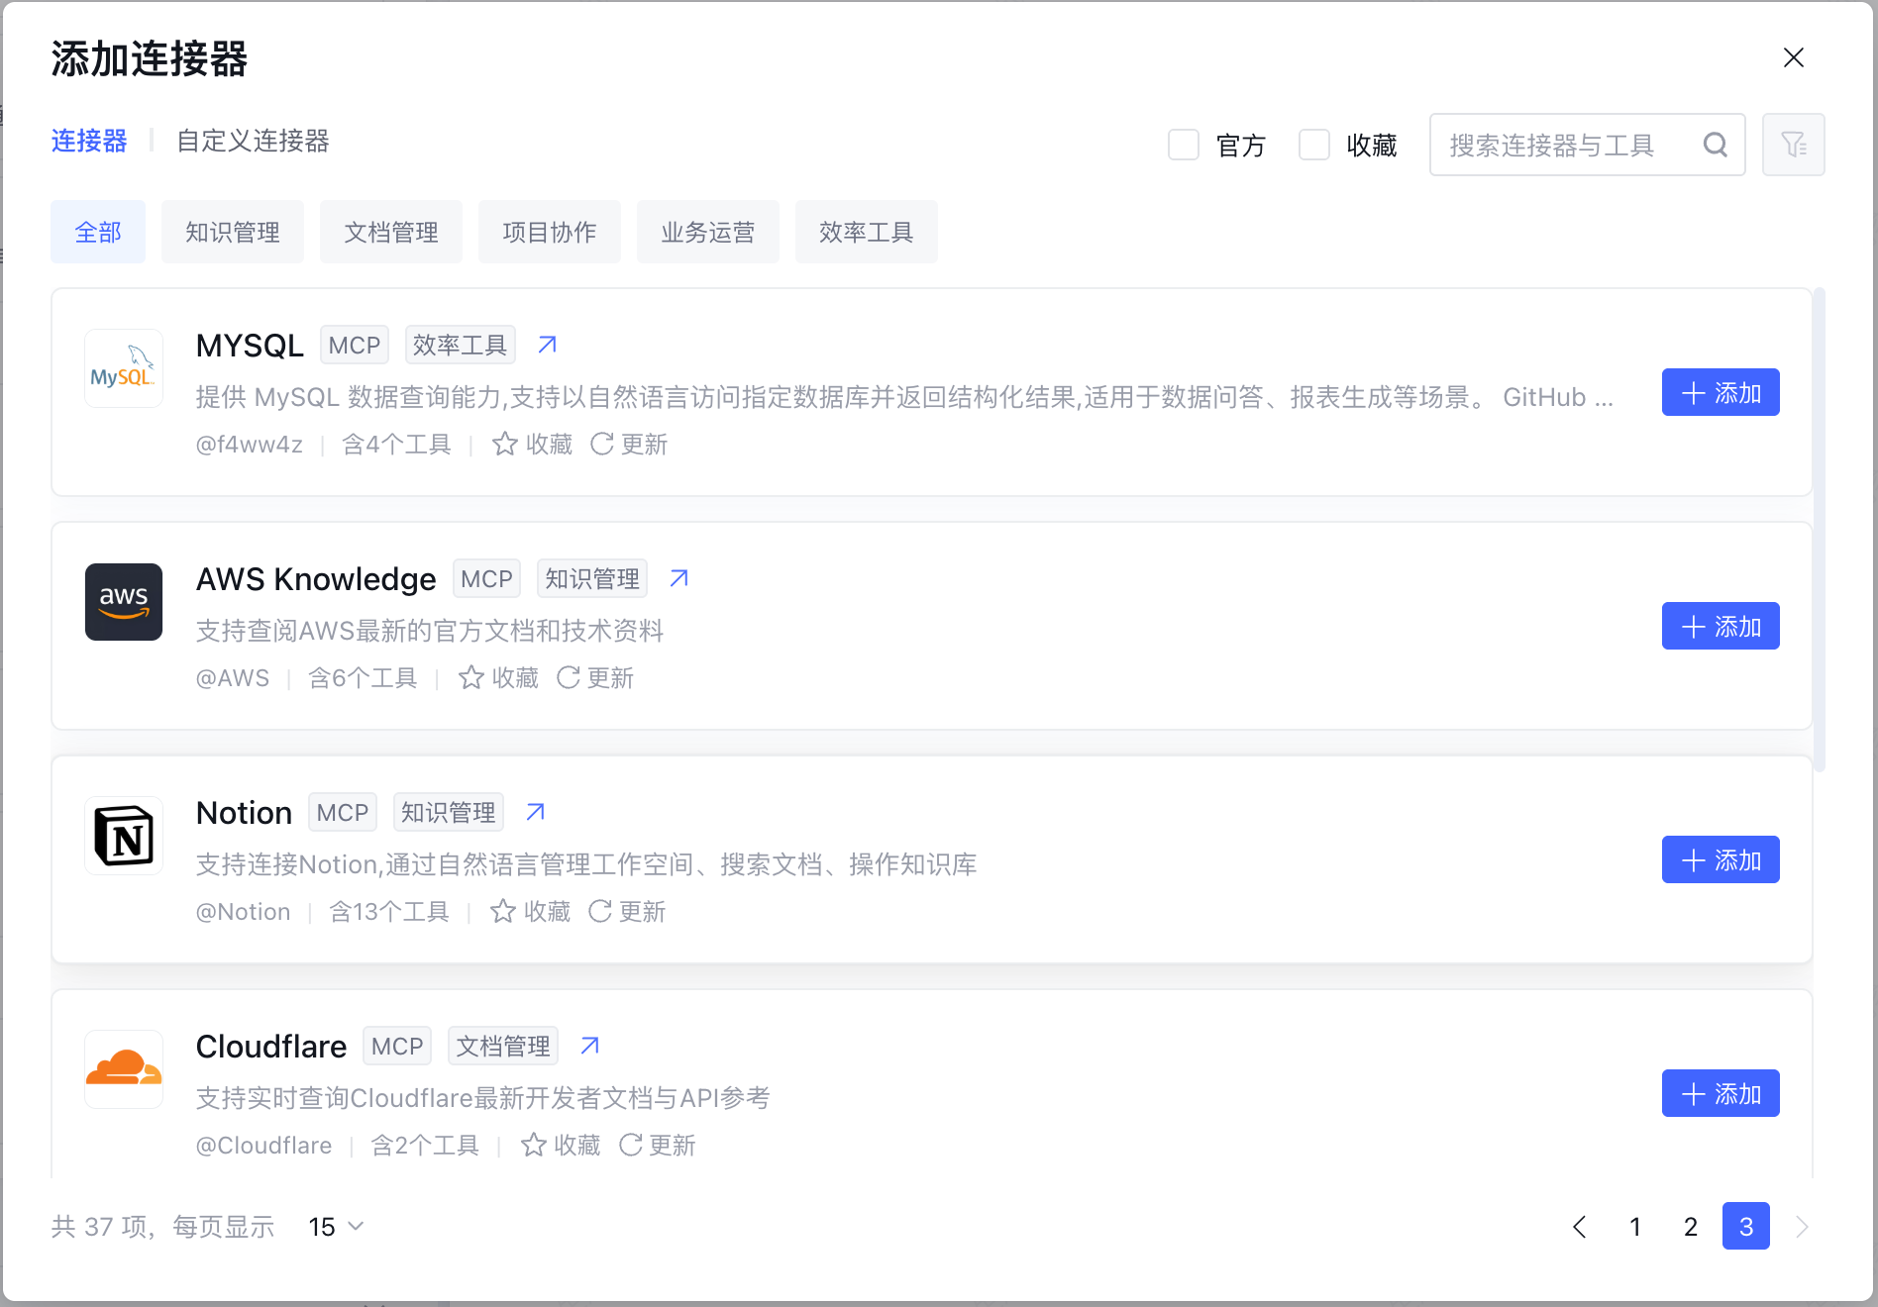1878x1307 pixels.
Task: Open MYSQL external link arrow
Action: (547, 345)
